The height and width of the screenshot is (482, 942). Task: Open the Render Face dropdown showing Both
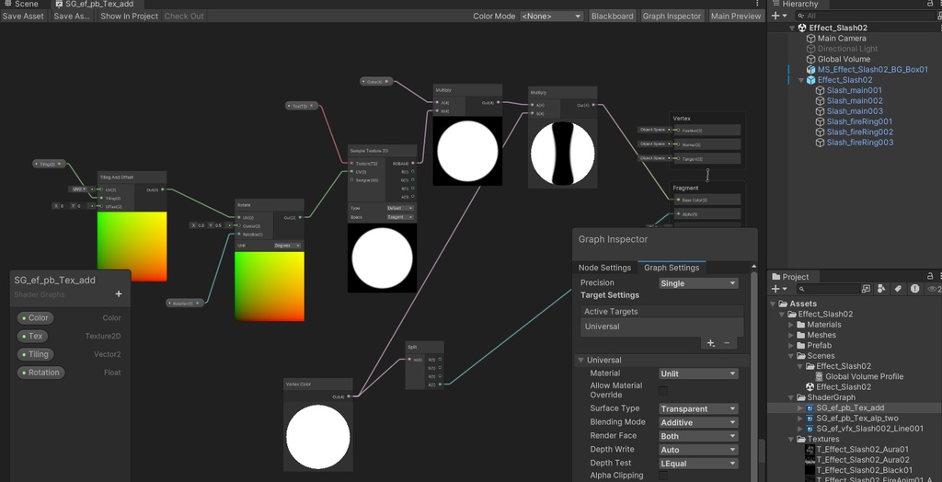pyautogui.click(x=698, y=436)
